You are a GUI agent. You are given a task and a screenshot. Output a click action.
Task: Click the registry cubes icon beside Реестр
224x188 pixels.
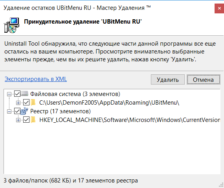point(24,111)
